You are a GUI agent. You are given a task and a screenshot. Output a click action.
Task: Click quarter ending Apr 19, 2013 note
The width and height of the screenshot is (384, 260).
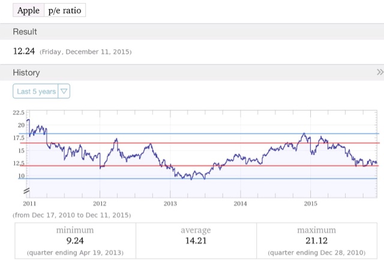tap(75, 253)
